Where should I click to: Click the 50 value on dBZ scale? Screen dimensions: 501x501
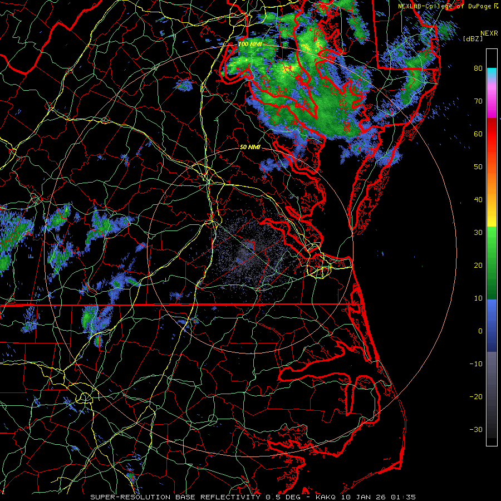click(x=478, y=167)
